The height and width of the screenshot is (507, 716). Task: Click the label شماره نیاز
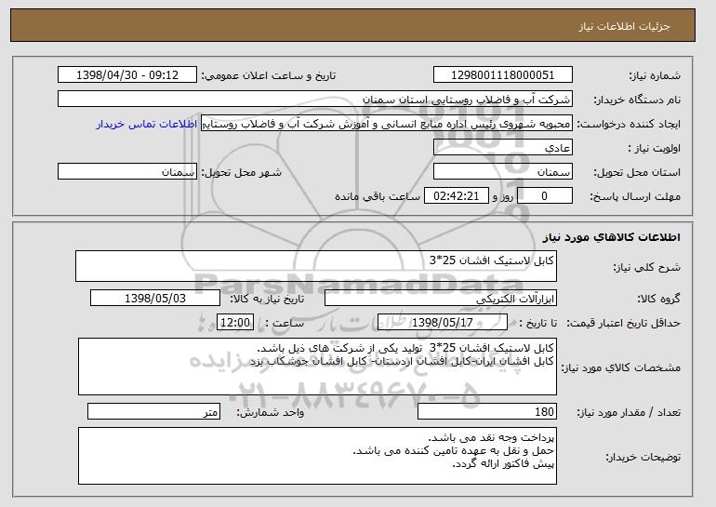pos(655,76)
